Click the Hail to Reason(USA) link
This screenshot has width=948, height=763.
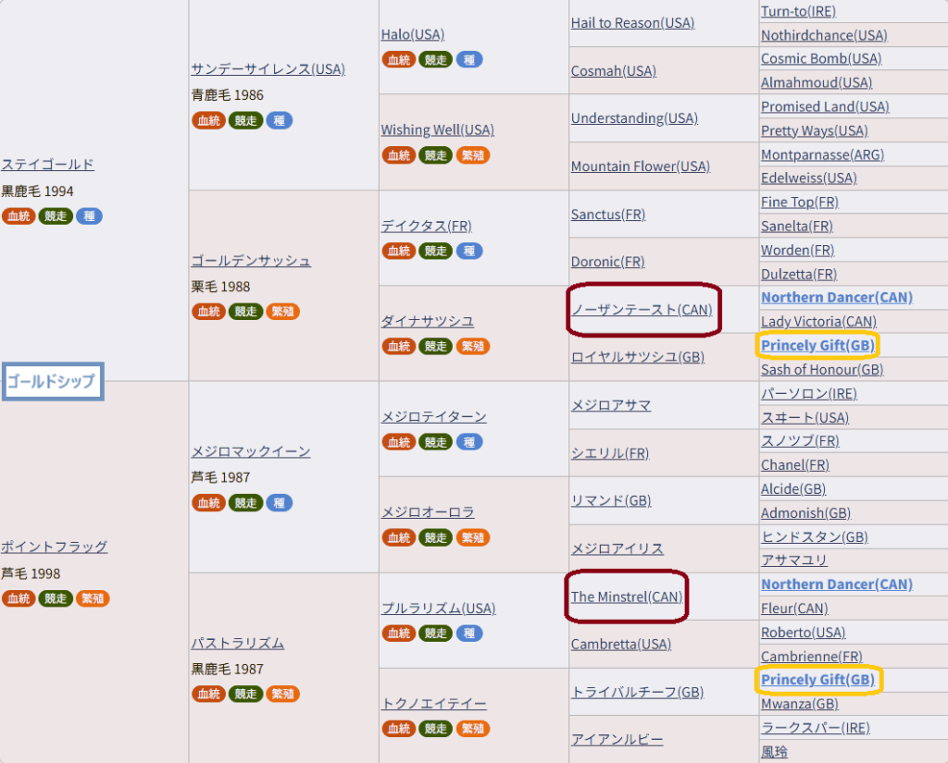tap(632, 23)
